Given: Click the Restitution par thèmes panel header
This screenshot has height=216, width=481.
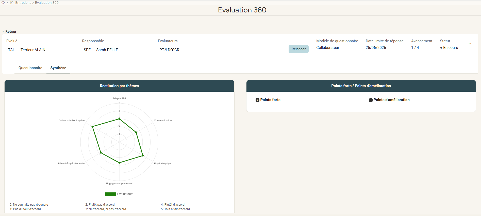Looking at the screenshot, I should [119, 86].
